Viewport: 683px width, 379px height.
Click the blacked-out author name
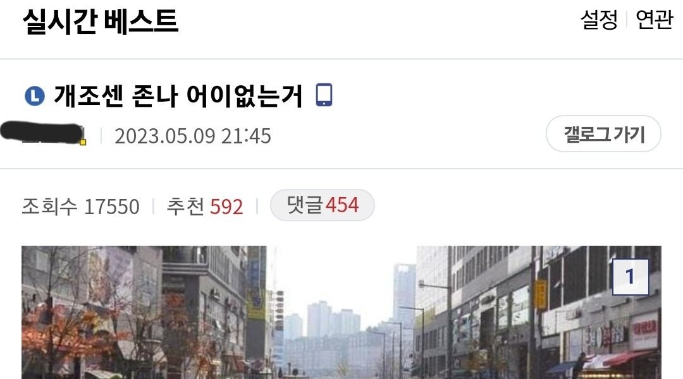click(x=42, y=133)
